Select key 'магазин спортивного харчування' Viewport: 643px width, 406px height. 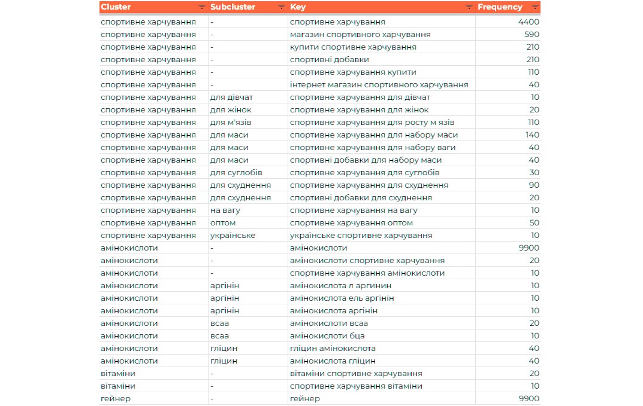360,35
